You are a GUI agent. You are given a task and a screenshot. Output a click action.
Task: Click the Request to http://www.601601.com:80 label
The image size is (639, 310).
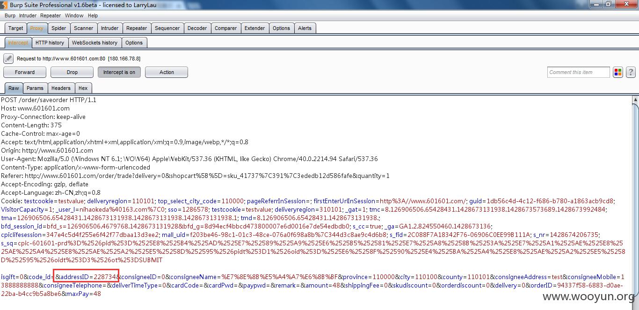[x=79, y=59]
